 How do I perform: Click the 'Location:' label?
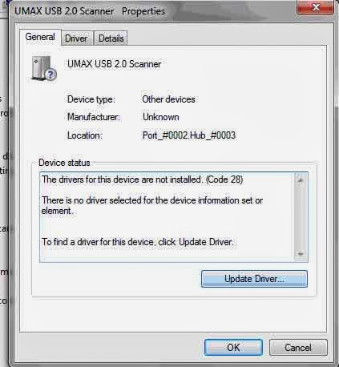click(x=85, y=135)
